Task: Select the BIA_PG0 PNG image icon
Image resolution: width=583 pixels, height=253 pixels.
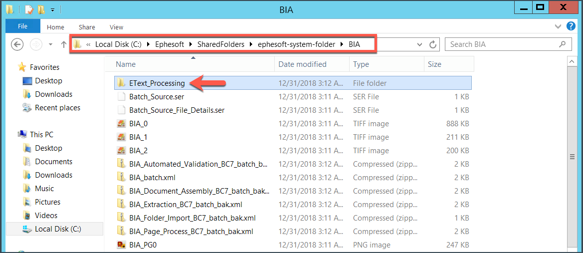Action: [x=121, y=245]
